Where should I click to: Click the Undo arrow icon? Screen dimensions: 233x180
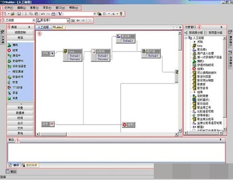[43, 14]
